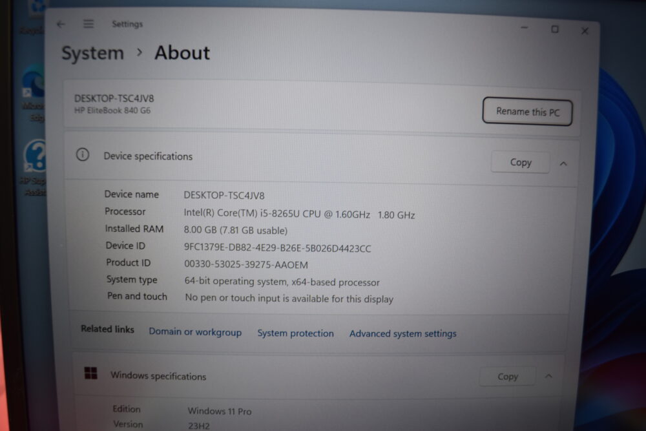
Task: Click the System breadcrumb
Action: pyautogui.click(x=92, y=53)
